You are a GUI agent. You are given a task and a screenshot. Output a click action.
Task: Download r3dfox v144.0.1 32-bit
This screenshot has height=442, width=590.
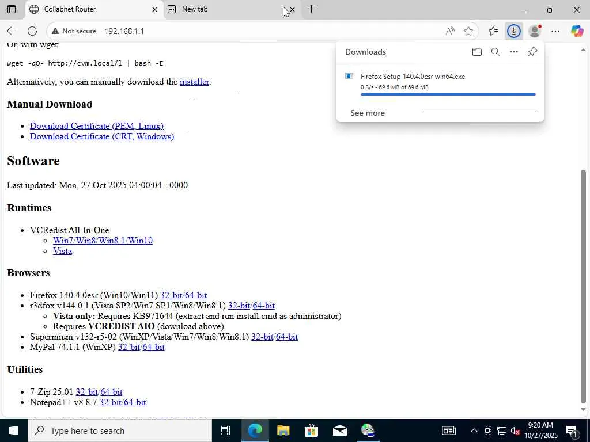pos(239,306)
